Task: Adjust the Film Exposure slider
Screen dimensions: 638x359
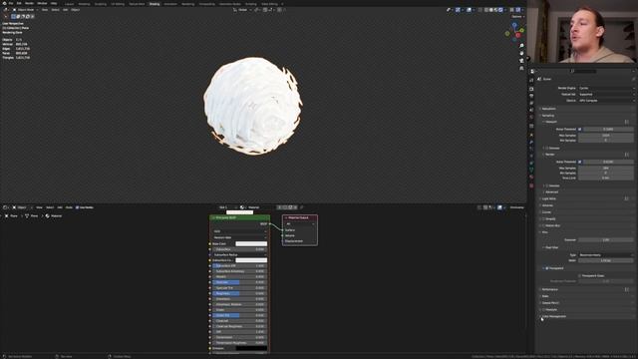Action: click(606, 239)
